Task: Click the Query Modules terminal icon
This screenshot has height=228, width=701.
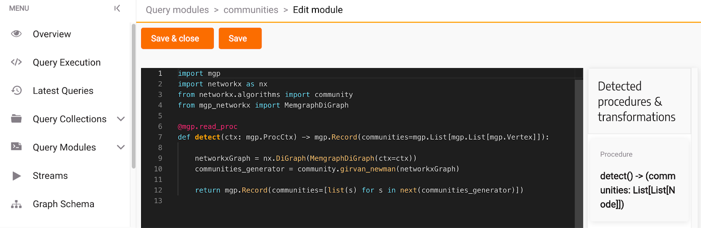Action: tap(16, 147)
